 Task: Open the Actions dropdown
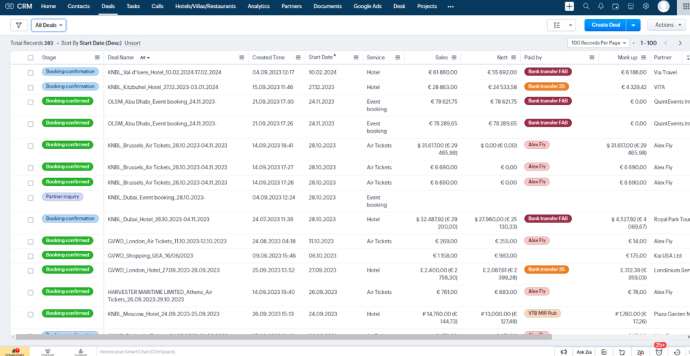[x=666, y=25]
